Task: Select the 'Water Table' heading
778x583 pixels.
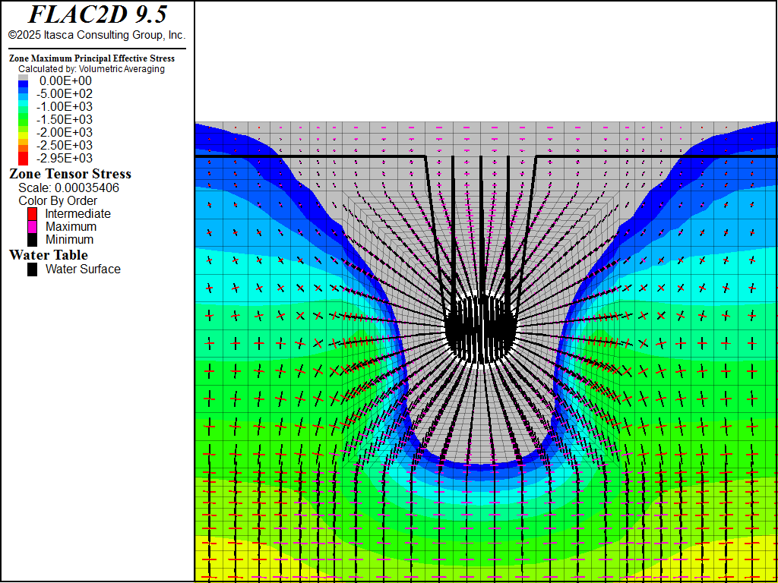Action: pos(49,255)
